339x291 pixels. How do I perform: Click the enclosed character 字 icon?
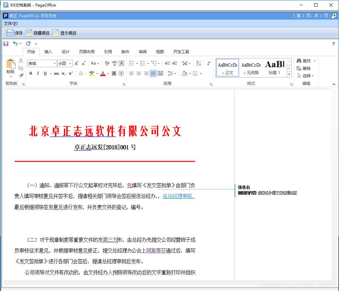coord(121,73)
